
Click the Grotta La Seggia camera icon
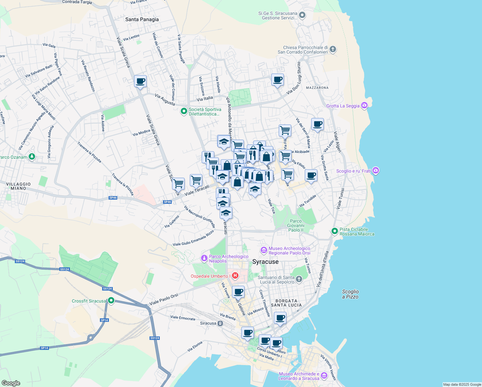click(364, 105)
